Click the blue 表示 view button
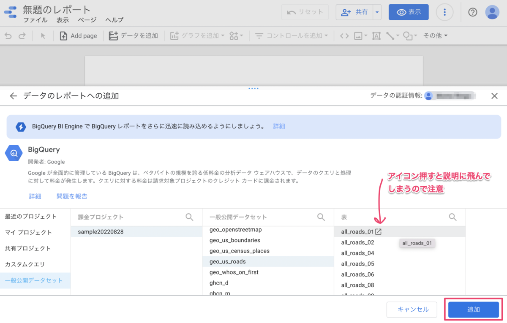 coord(409,12)
